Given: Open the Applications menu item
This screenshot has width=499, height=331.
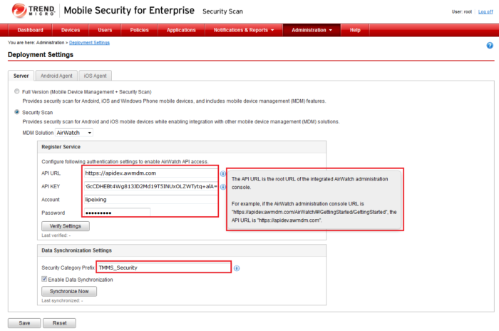Looking at the screenshot, I should [181, 30].
